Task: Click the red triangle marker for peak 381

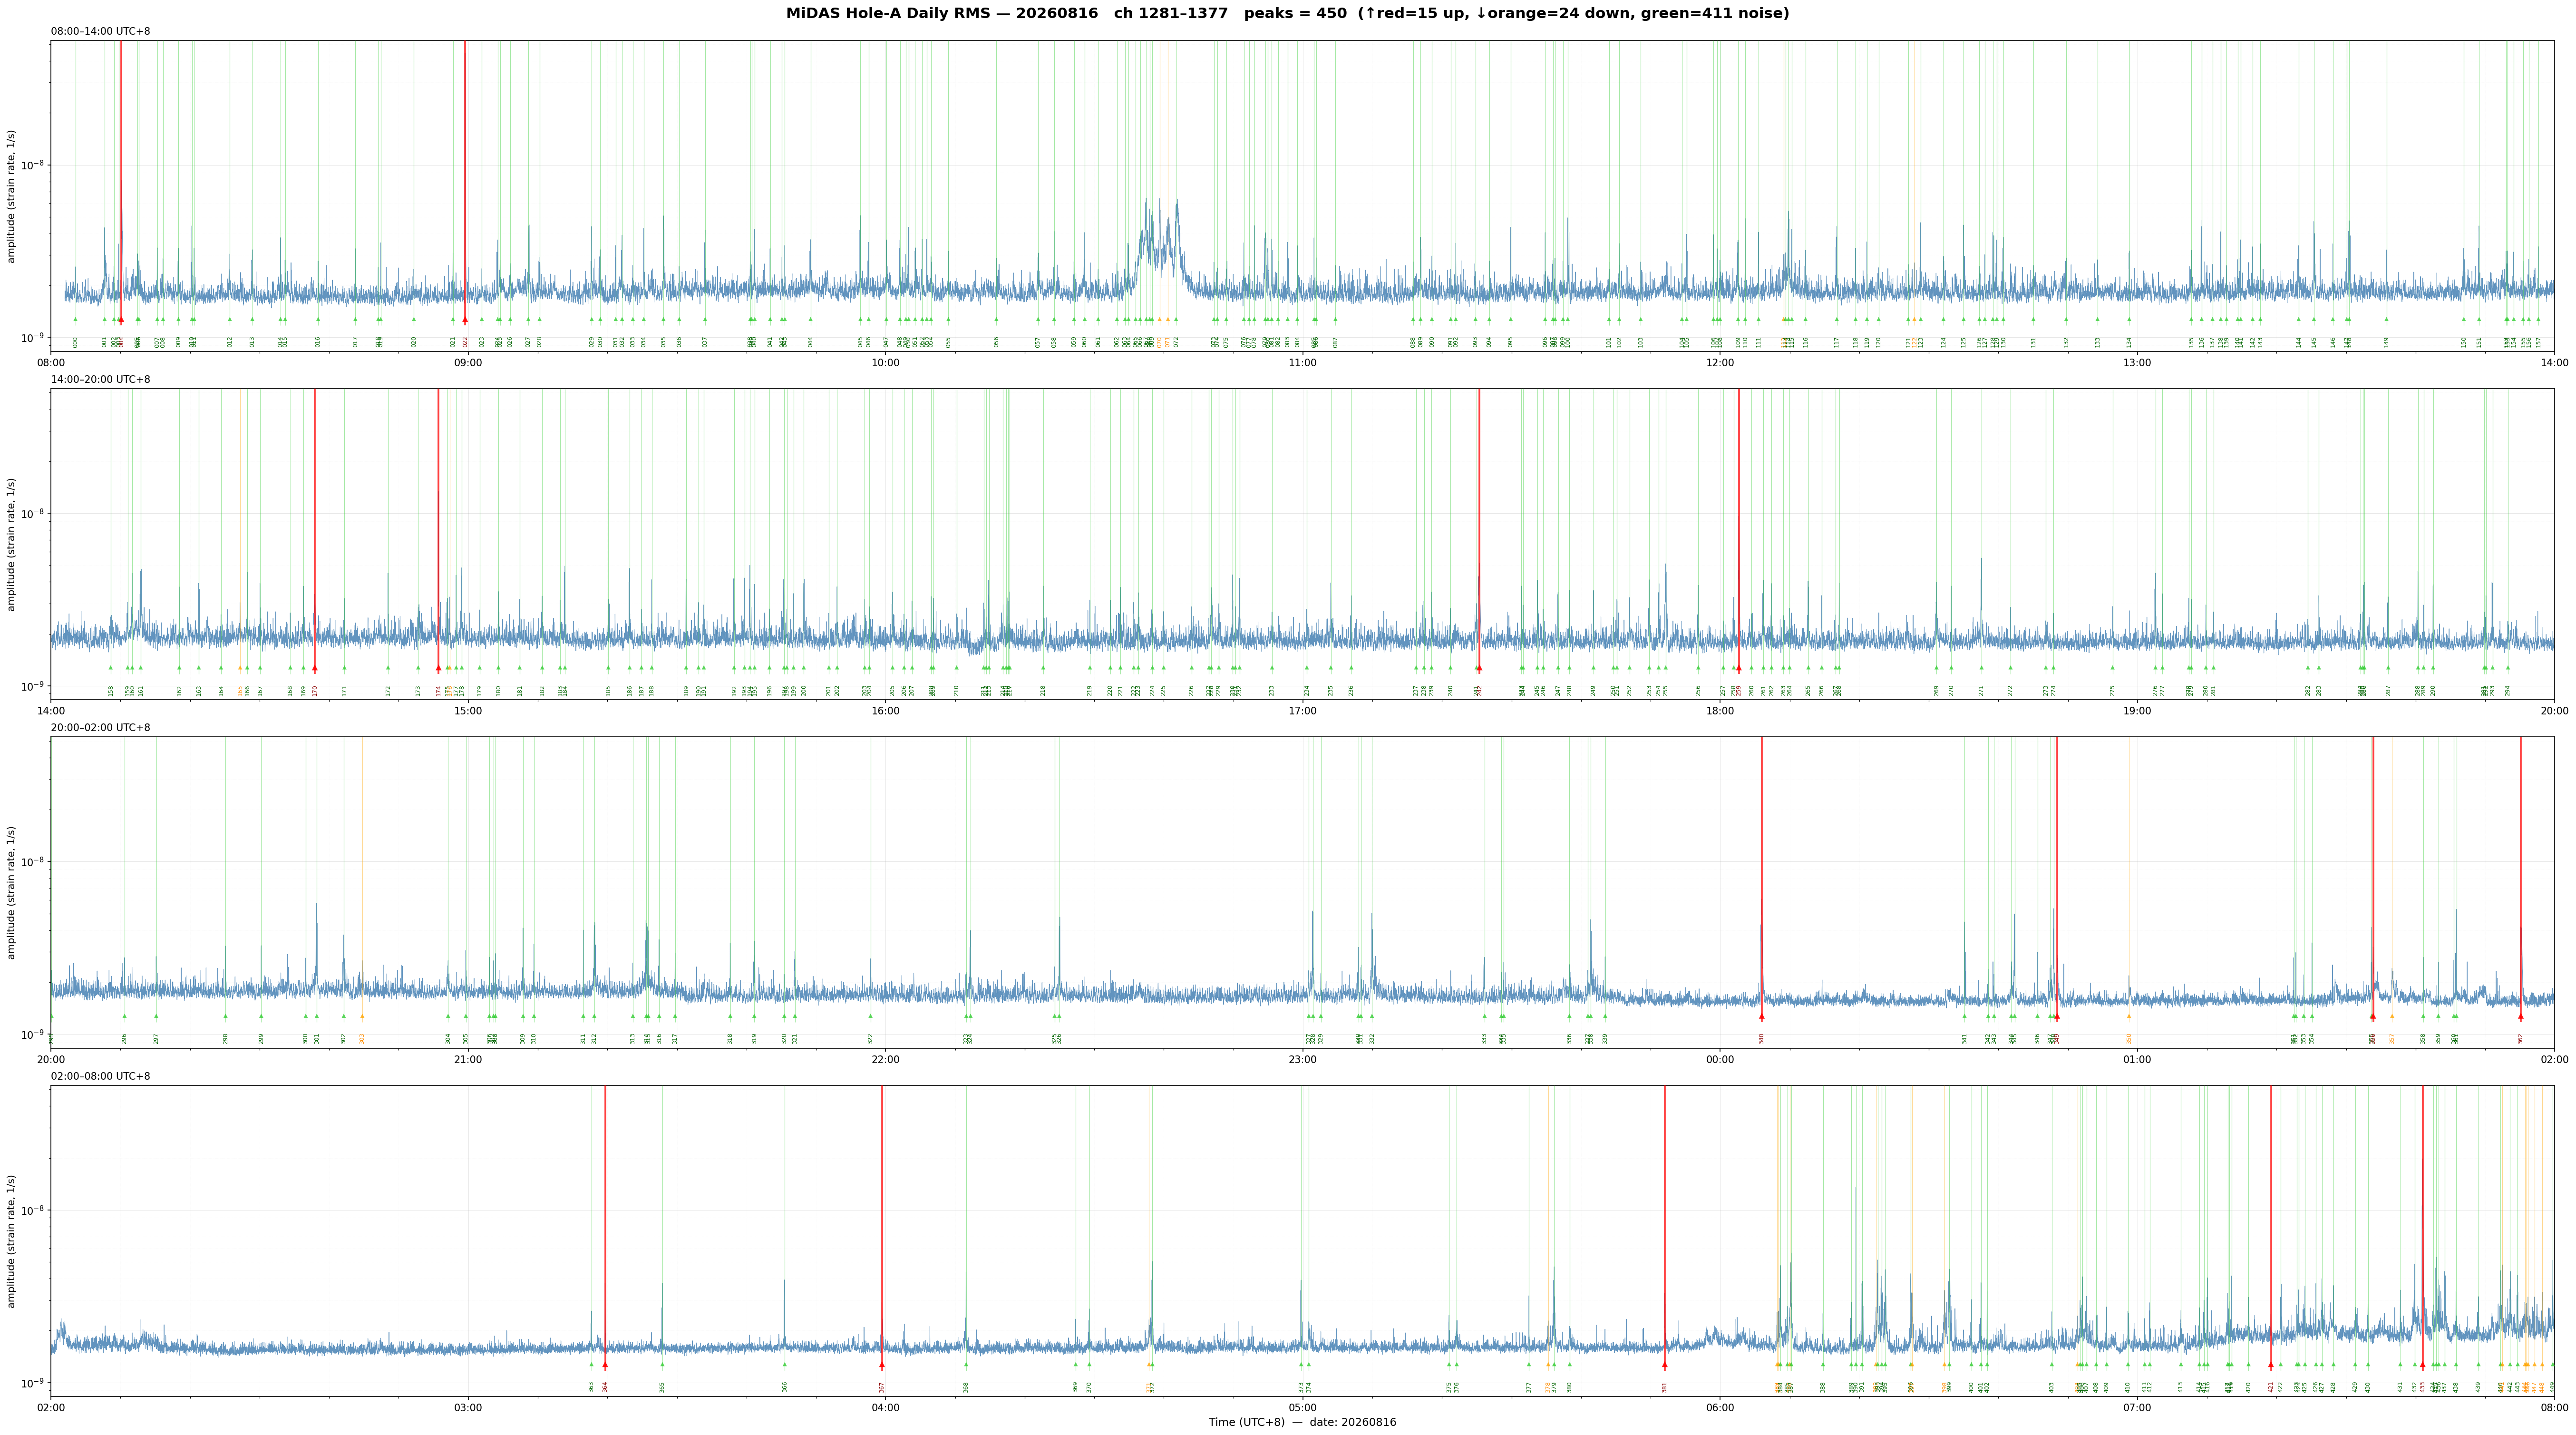Action: [x=1665, y=1365]
